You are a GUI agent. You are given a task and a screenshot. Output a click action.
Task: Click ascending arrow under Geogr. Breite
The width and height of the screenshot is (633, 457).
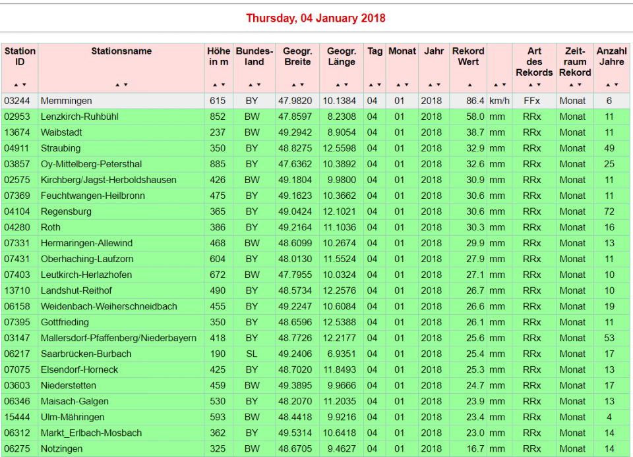click(x=294, y=85)
